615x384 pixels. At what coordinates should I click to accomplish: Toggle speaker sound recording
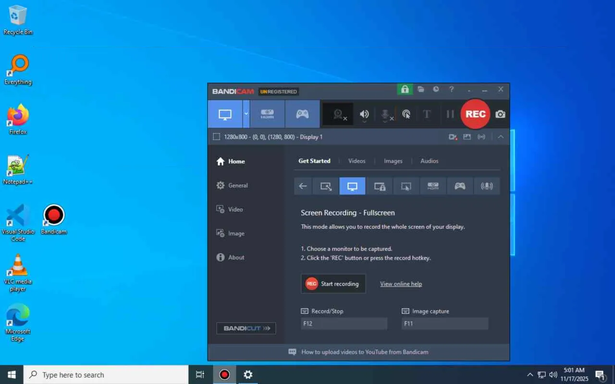pos(365,114)
